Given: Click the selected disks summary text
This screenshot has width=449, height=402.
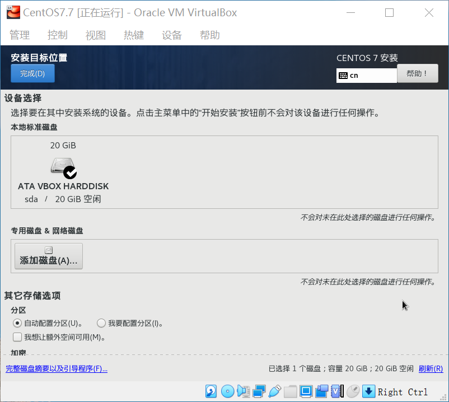Looking at the screenshot, I should tap(341, 369).
